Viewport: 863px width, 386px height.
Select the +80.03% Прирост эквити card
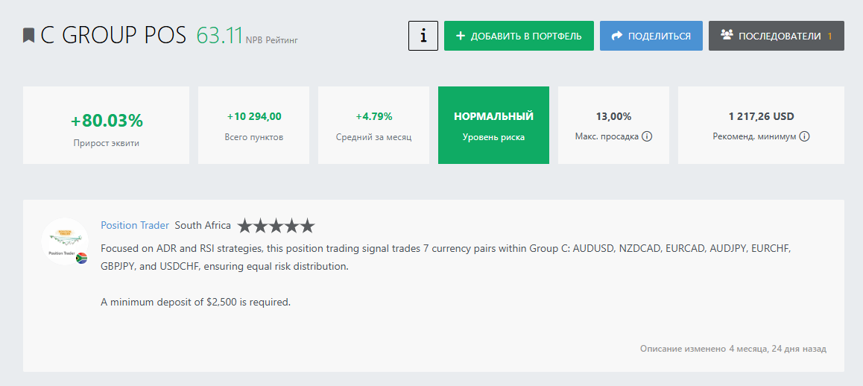tap(106, 125)
